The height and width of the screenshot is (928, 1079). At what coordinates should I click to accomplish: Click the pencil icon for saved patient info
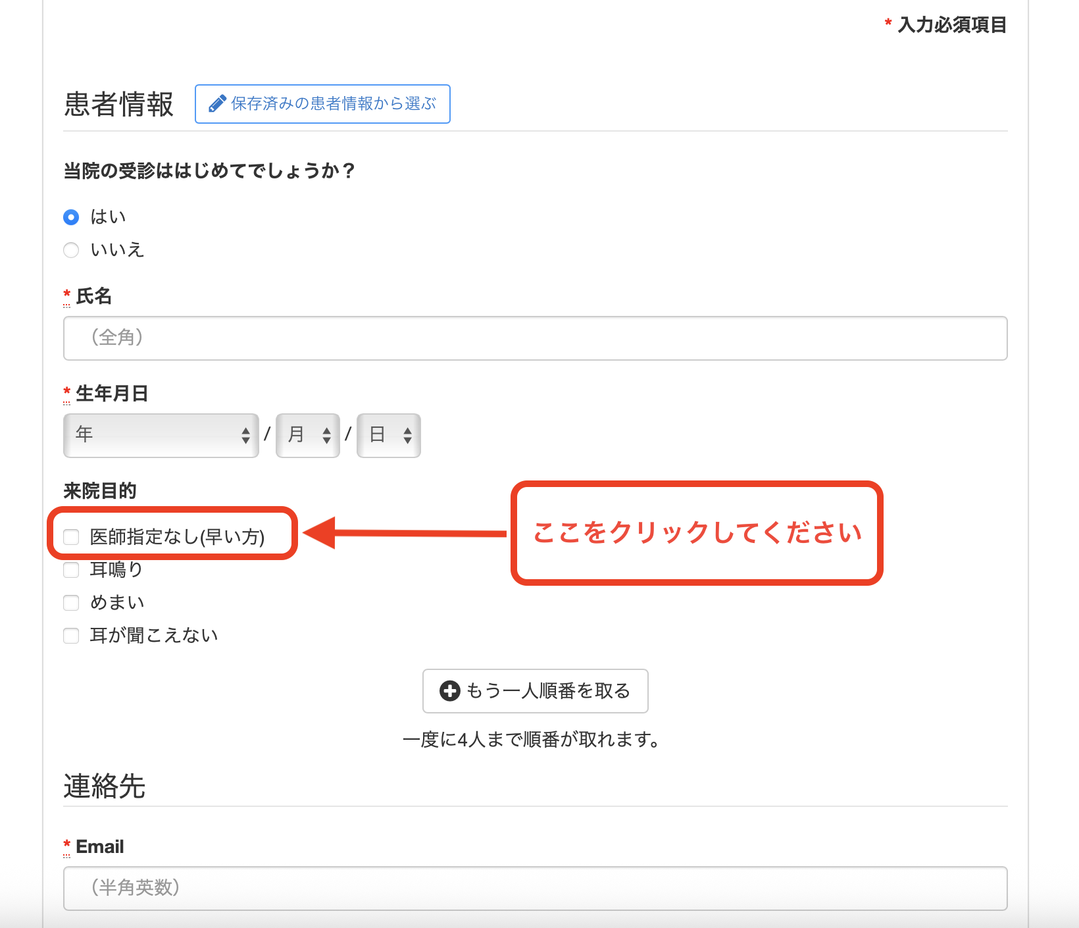click(x=217, y=104)
